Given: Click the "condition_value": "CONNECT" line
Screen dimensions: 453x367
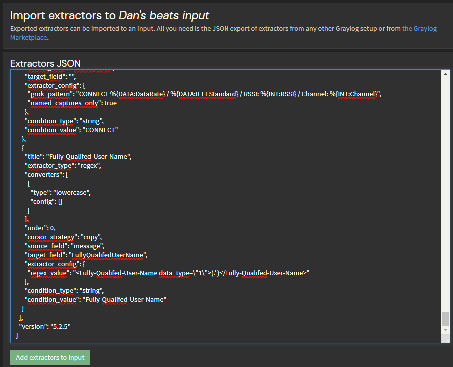Looking at the screenshot, I should [71, 130].
